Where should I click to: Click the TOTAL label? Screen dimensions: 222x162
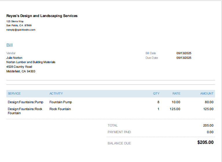click(x=113, y=125)
